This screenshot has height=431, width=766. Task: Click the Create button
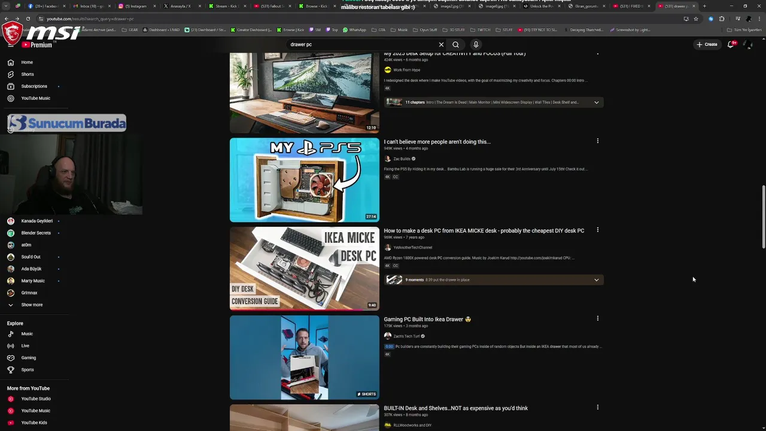click(x=707, y=44)
